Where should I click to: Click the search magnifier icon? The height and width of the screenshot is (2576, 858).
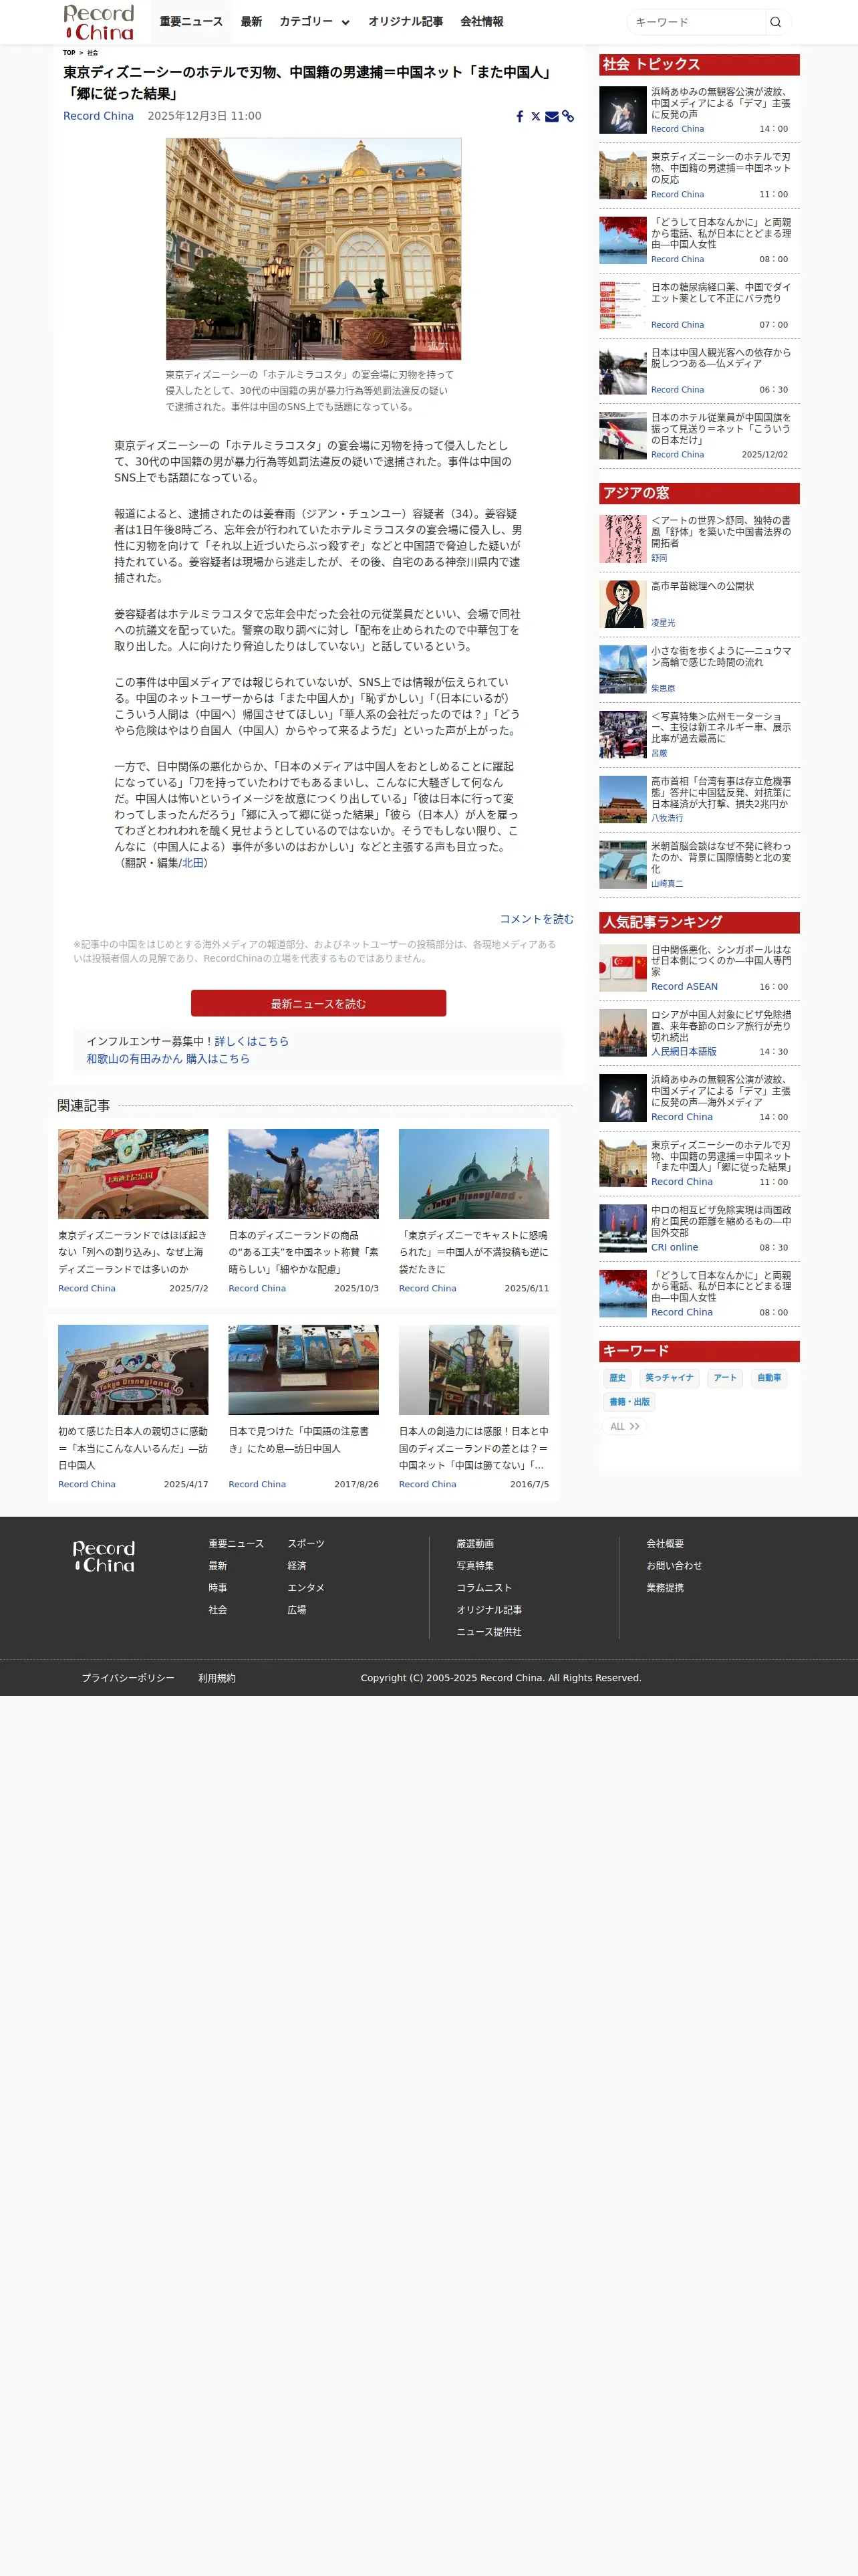[x=775, y=22]
